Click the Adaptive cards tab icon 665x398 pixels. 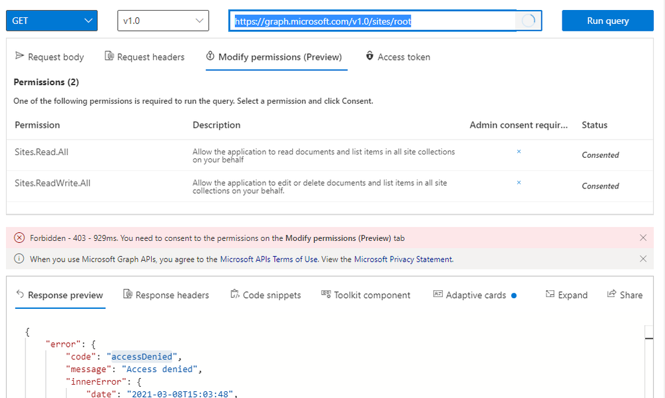click(x=438, y=295)
